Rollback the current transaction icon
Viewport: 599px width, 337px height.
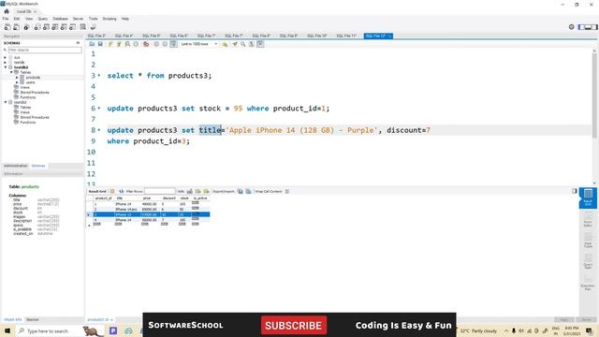pos(165,44)
